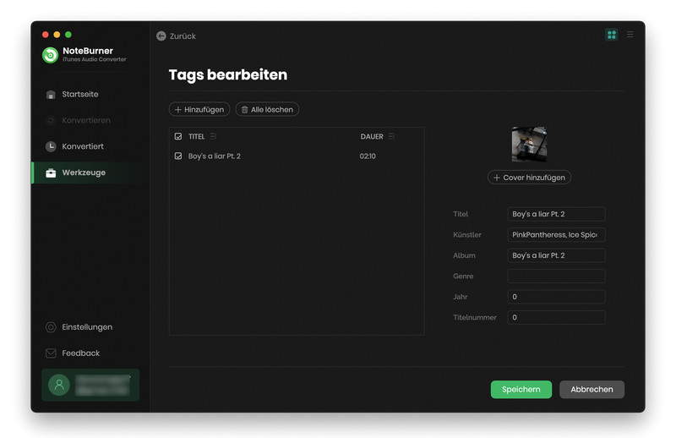Click the user account avatar icon
Screen dimensions: 676x438
tap(59, 385)
